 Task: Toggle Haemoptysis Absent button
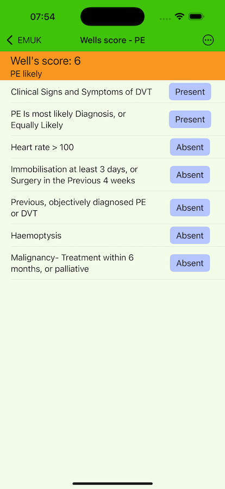(x=190, y=235)
